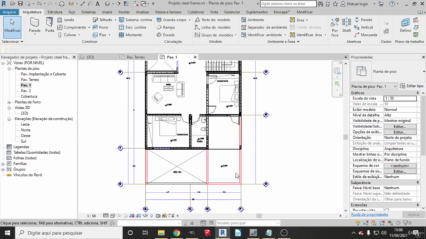The image size is (426, 239).
Task: Click Editar button for Visibilidade/Sobreposição
Action: (x=399, y=127)
